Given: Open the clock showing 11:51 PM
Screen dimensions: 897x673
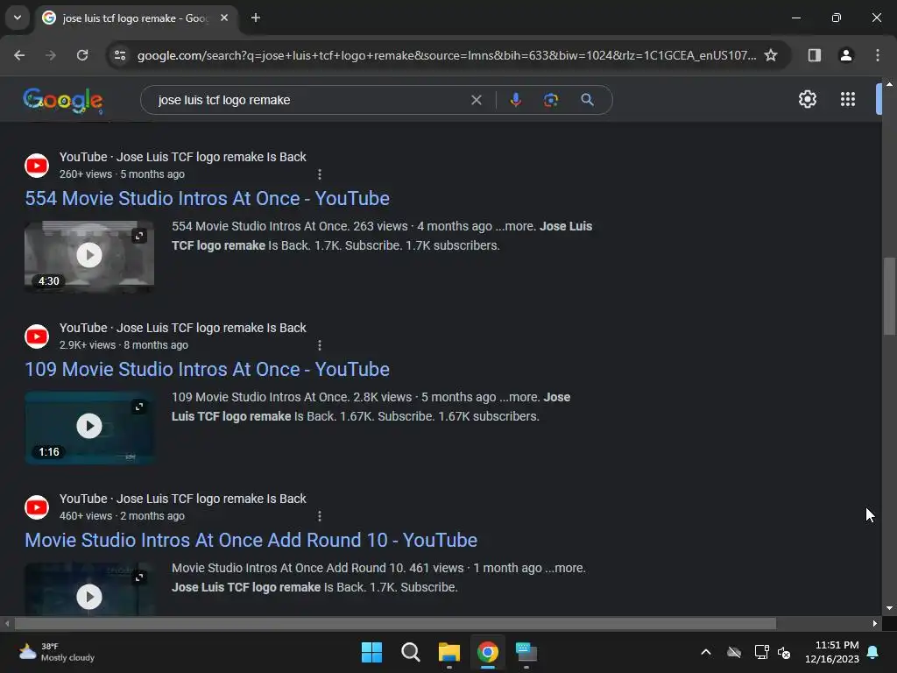Looking at the screenshot, I should (x=832, y=652).
